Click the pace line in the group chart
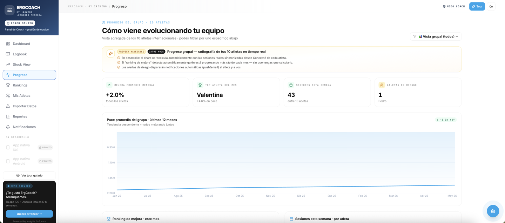Image resolution: width=505 pixels, height=223 pixels. tap(286, 187)
